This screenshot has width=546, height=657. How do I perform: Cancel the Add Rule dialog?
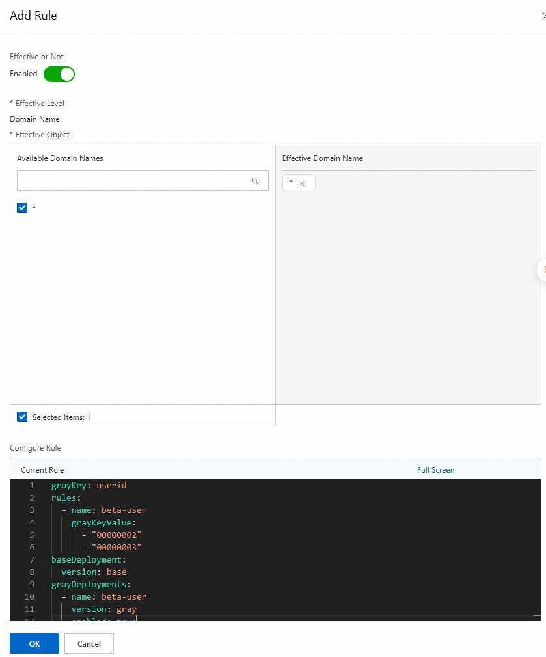[x=89, y=643]
